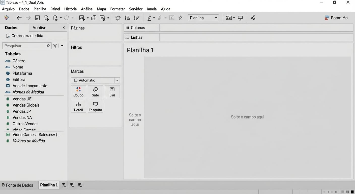This screenshot has height=194, width=355.
Task: Click the Label mark icon
Action: pyautogui.click(x=112, y=91)
